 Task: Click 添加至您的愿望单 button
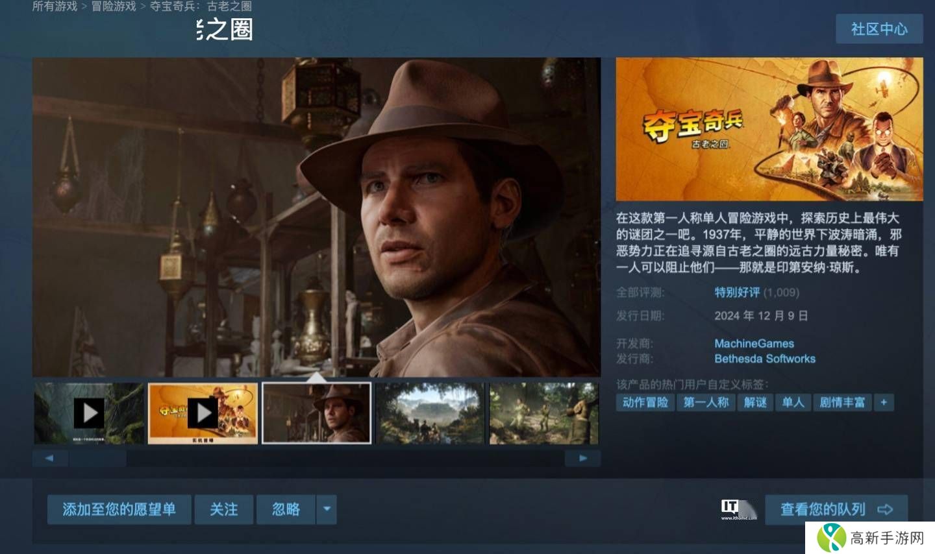pyautogui.click(x=119, y=509)
